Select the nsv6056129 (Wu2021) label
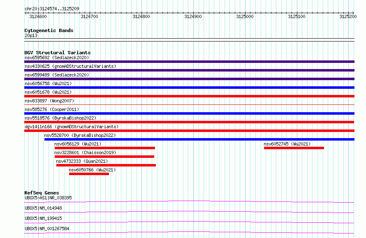The width and height of the screenshot is (366, 238). [x=78, y=144]
